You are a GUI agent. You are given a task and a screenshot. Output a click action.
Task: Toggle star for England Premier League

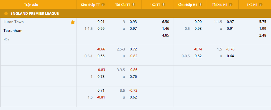click(6, 13)
